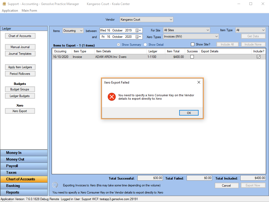The image size is (269, 202).
Task: Click the Include None button
Action: (253, 44)
